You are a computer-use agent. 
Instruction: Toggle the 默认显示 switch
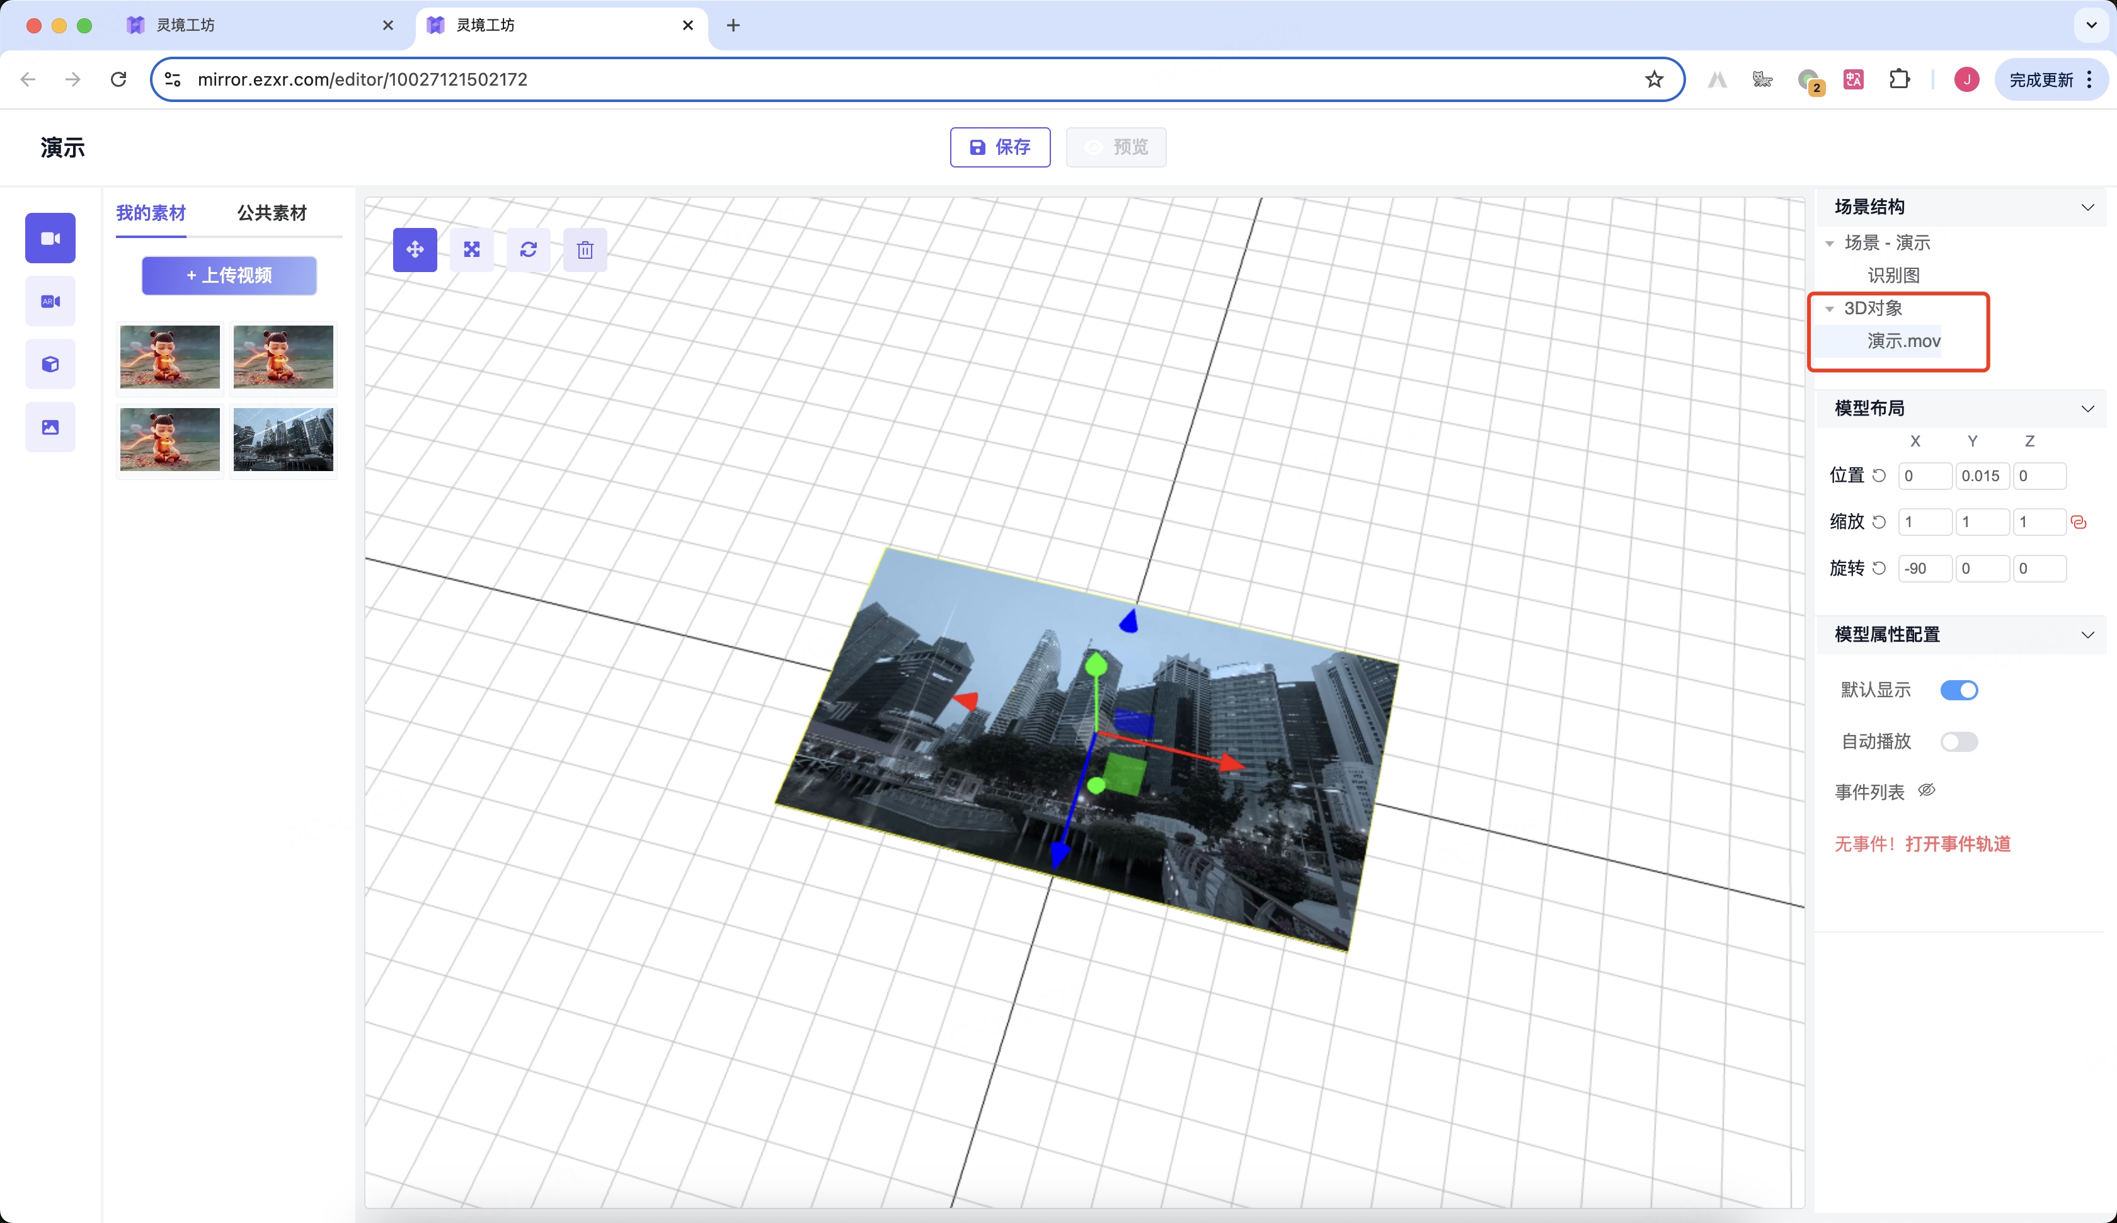1959,690
